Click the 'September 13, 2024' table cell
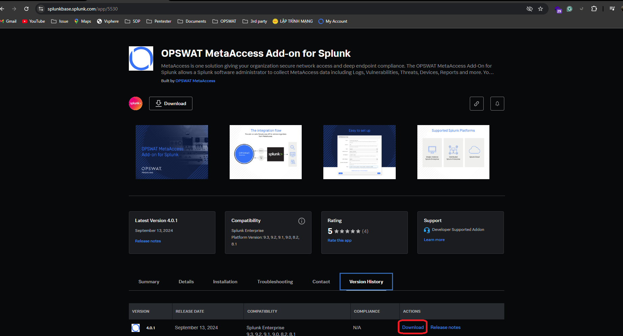The image size is (623, 336). [196, 328]
